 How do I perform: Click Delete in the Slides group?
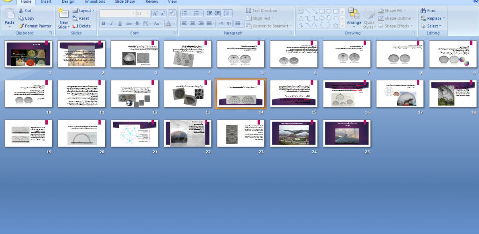click(x=81, y=26)
